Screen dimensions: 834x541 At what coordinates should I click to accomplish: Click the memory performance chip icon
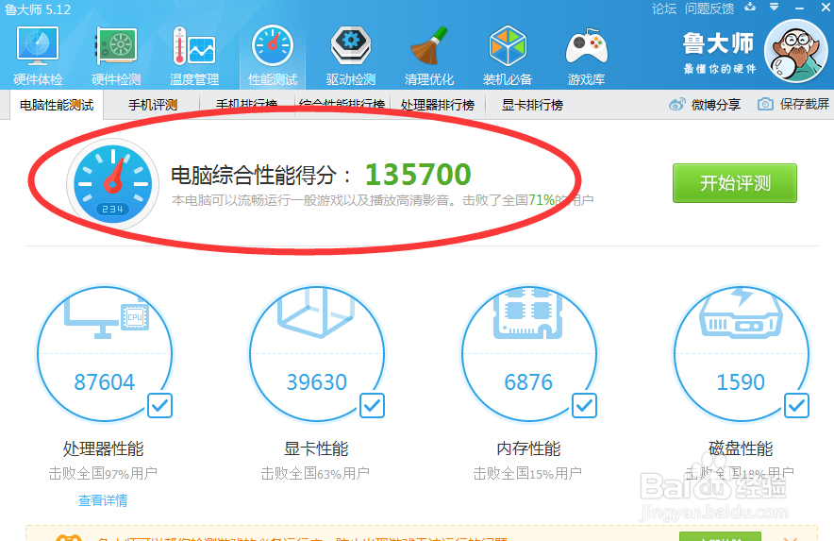pyautogui.click(x=527, y=313)
